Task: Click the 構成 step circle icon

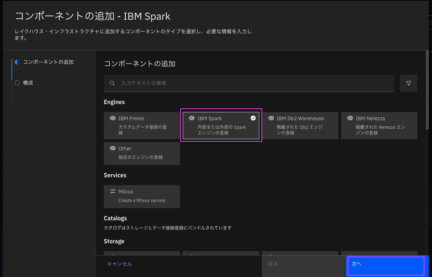Action: tap(17, 83)
